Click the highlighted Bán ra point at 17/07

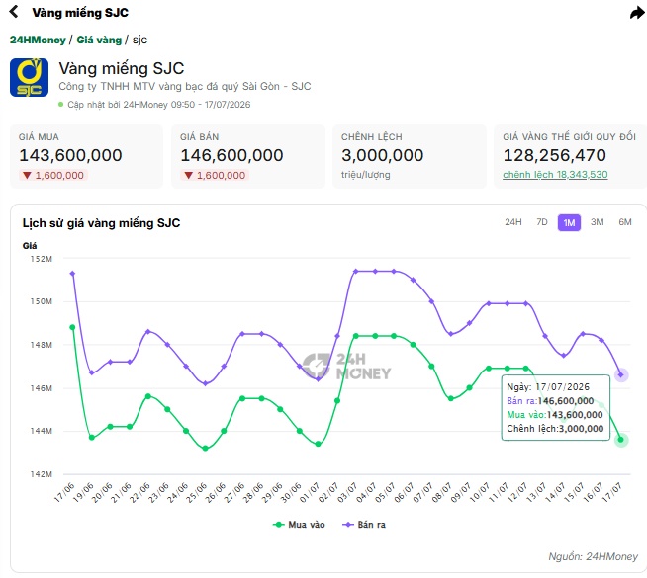621,375
